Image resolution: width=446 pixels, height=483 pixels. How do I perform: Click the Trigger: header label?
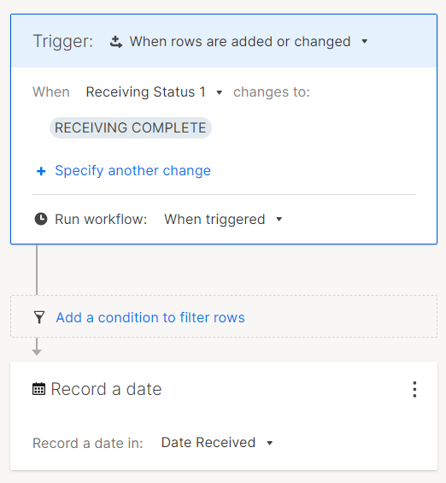click(62, 41)
